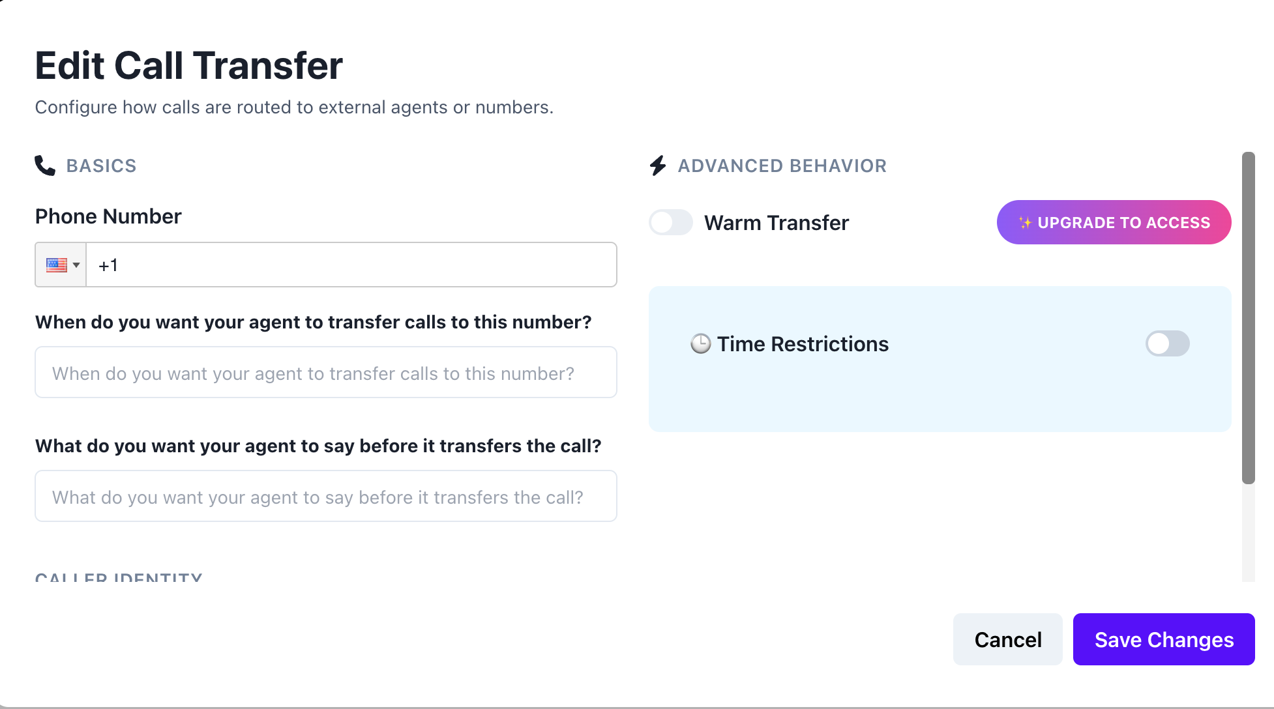Click the Cancel button
The width and height of the screenshot is (1274, 709).
coord(1007,639)
